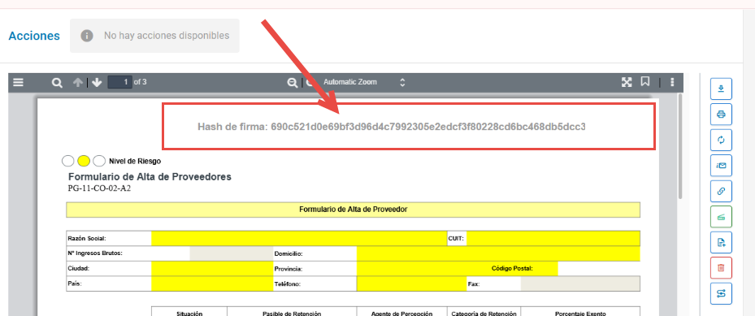Switch to presentation fullscreen mode
This screenshot has width=755, height=316.
click(x=627, y=82)
